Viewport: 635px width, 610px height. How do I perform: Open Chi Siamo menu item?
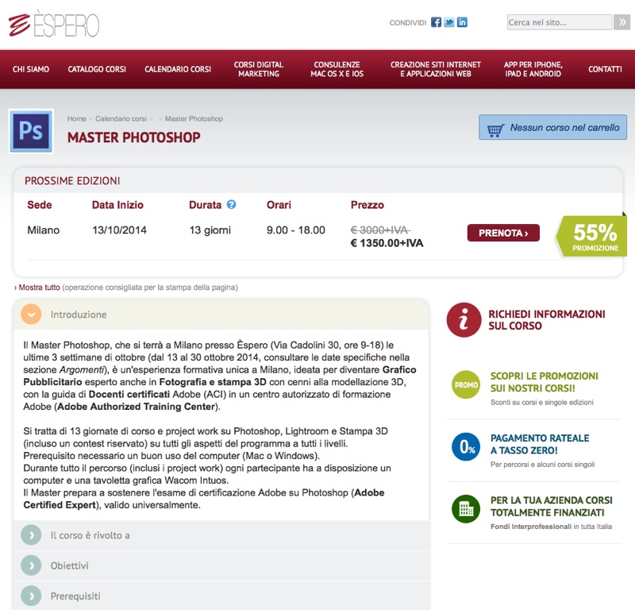31,69
